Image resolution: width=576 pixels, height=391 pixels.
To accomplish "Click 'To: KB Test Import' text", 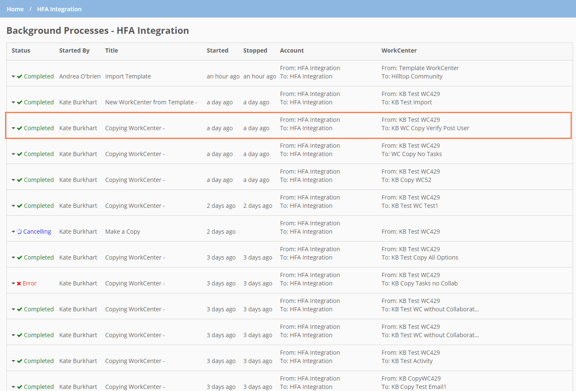I will pos(407,102).
